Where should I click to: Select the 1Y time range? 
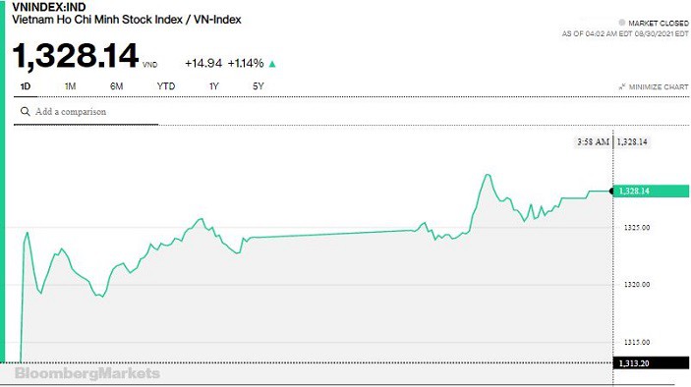tap(213, 86)
